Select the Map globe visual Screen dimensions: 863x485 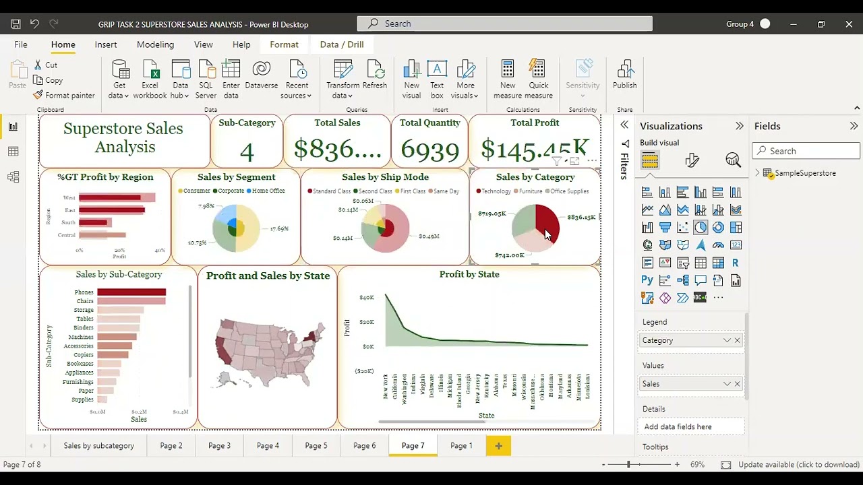[647, 245]
